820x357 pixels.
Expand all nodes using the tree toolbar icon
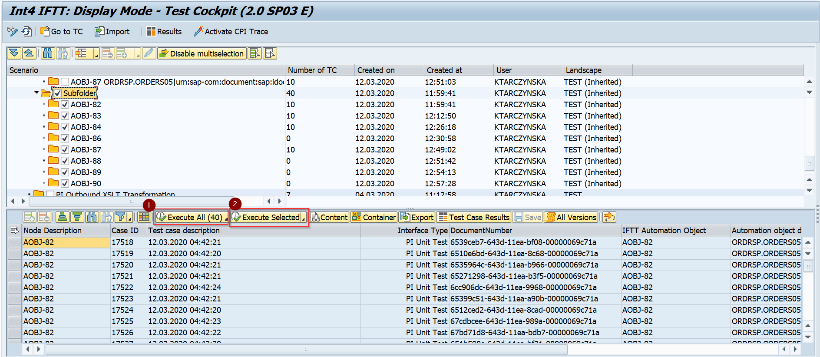click(14, 53)
